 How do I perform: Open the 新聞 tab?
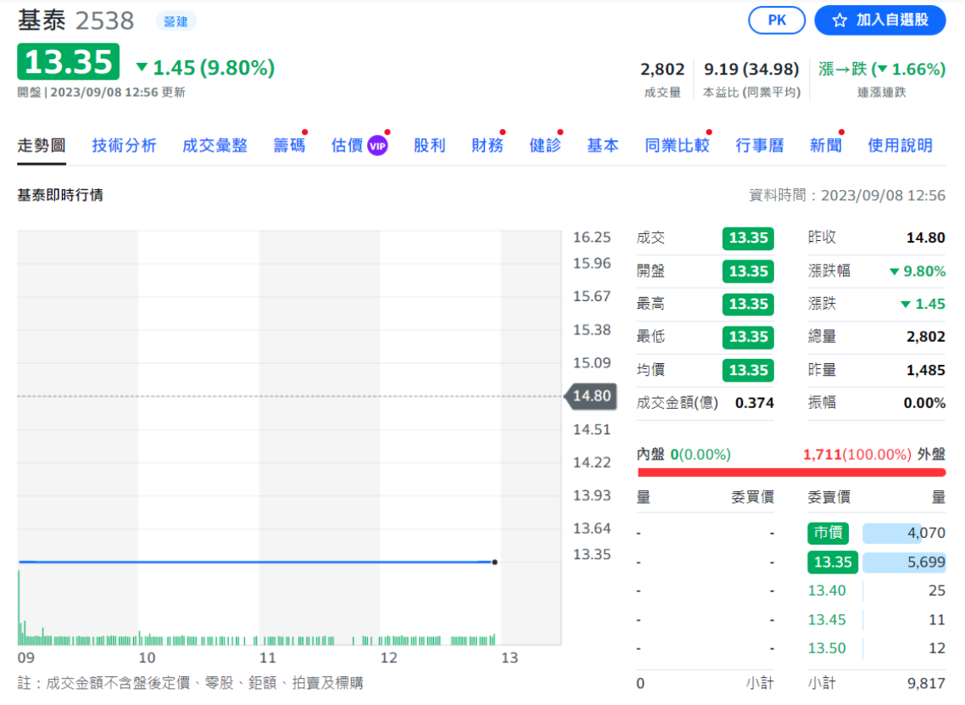pos(825,146)
